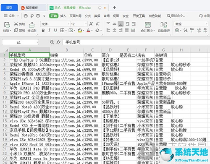Increase the indent
210x164 pixels.
134,24
